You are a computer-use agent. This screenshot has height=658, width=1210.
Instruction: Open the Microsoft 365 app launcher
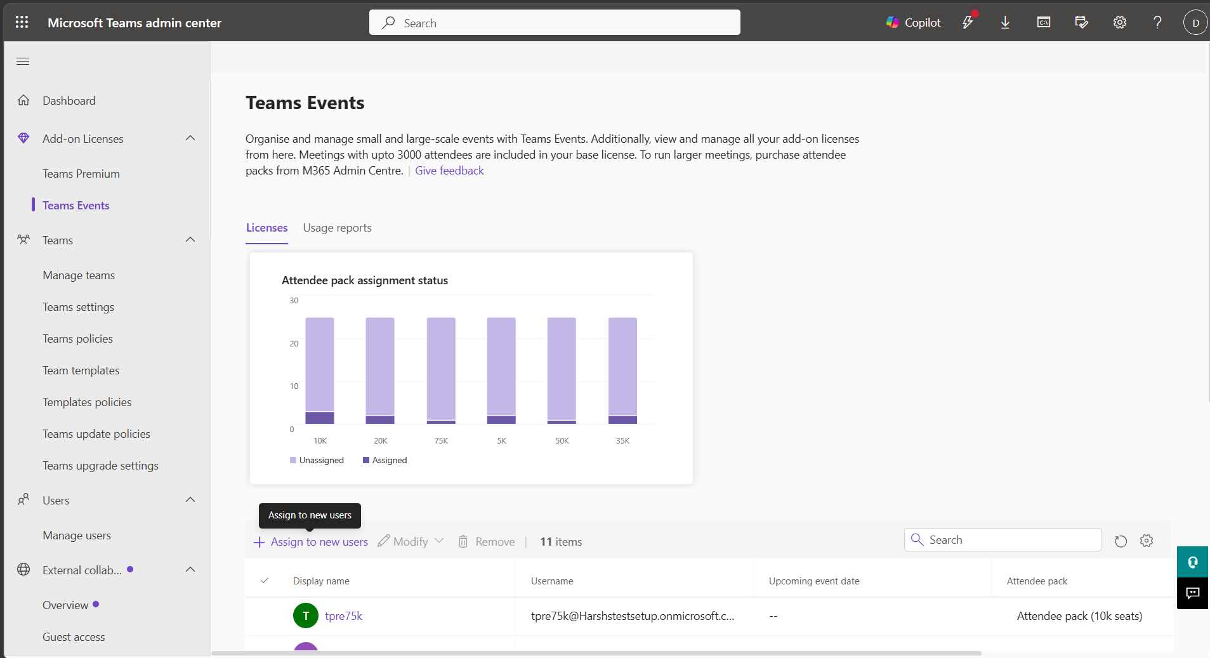pos(22,22)
